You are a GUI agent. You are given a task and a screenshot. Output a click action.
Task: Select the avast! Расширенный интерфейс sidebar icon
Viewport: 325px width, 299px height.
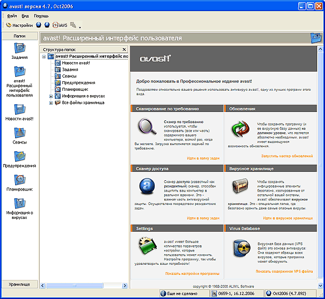[20, 82]
